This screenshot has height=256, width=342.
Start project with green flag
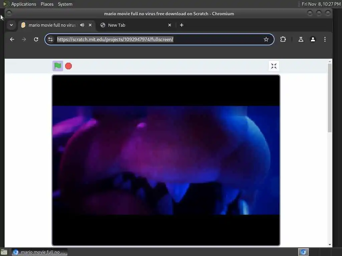click(57, 66)
